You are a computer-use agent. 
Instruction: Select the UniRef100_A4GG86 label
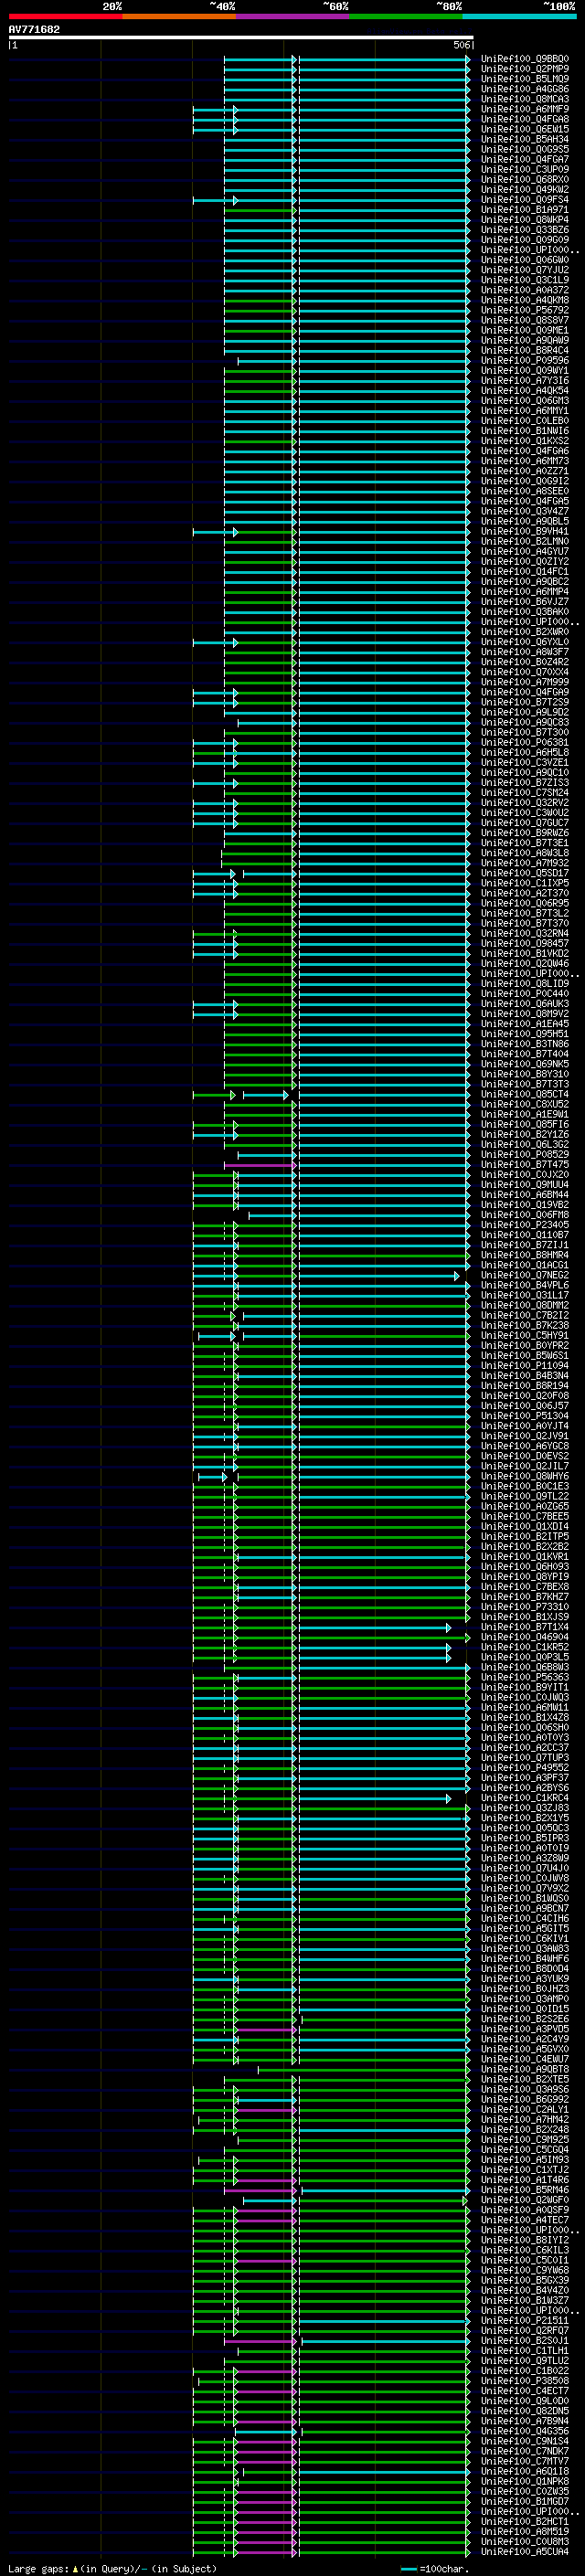[525, 89]
